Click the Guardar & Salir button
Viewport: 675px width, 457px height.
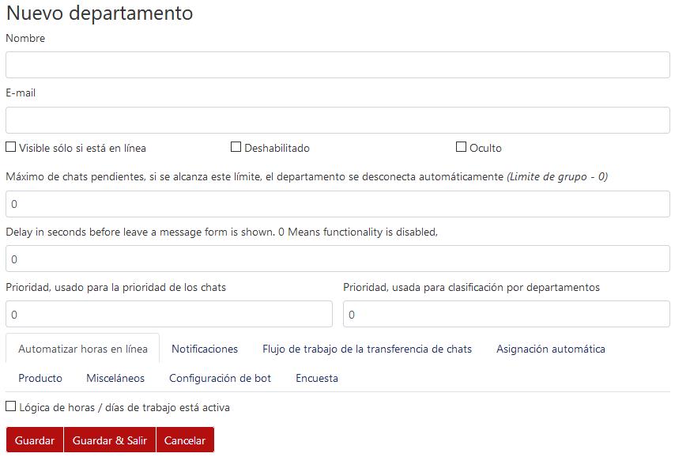[110, 440]
